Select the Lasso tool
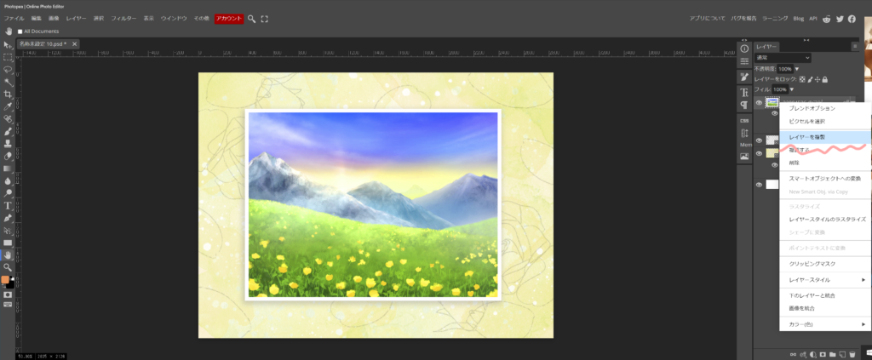The image size is (872, 360). click(8, 70)
